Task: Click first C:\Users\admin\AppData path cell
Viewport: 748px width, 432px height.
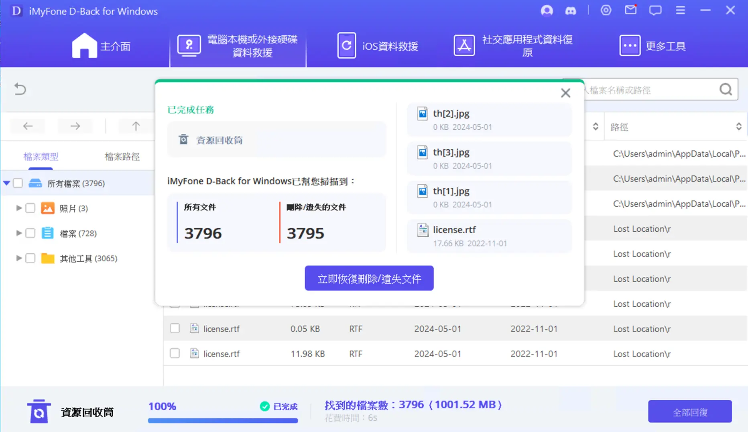Action: [x=679, y=153]
